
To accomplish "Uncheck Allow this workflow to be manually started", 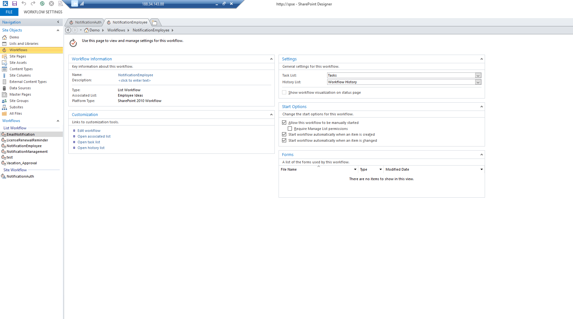I will [x=284, y=123].
